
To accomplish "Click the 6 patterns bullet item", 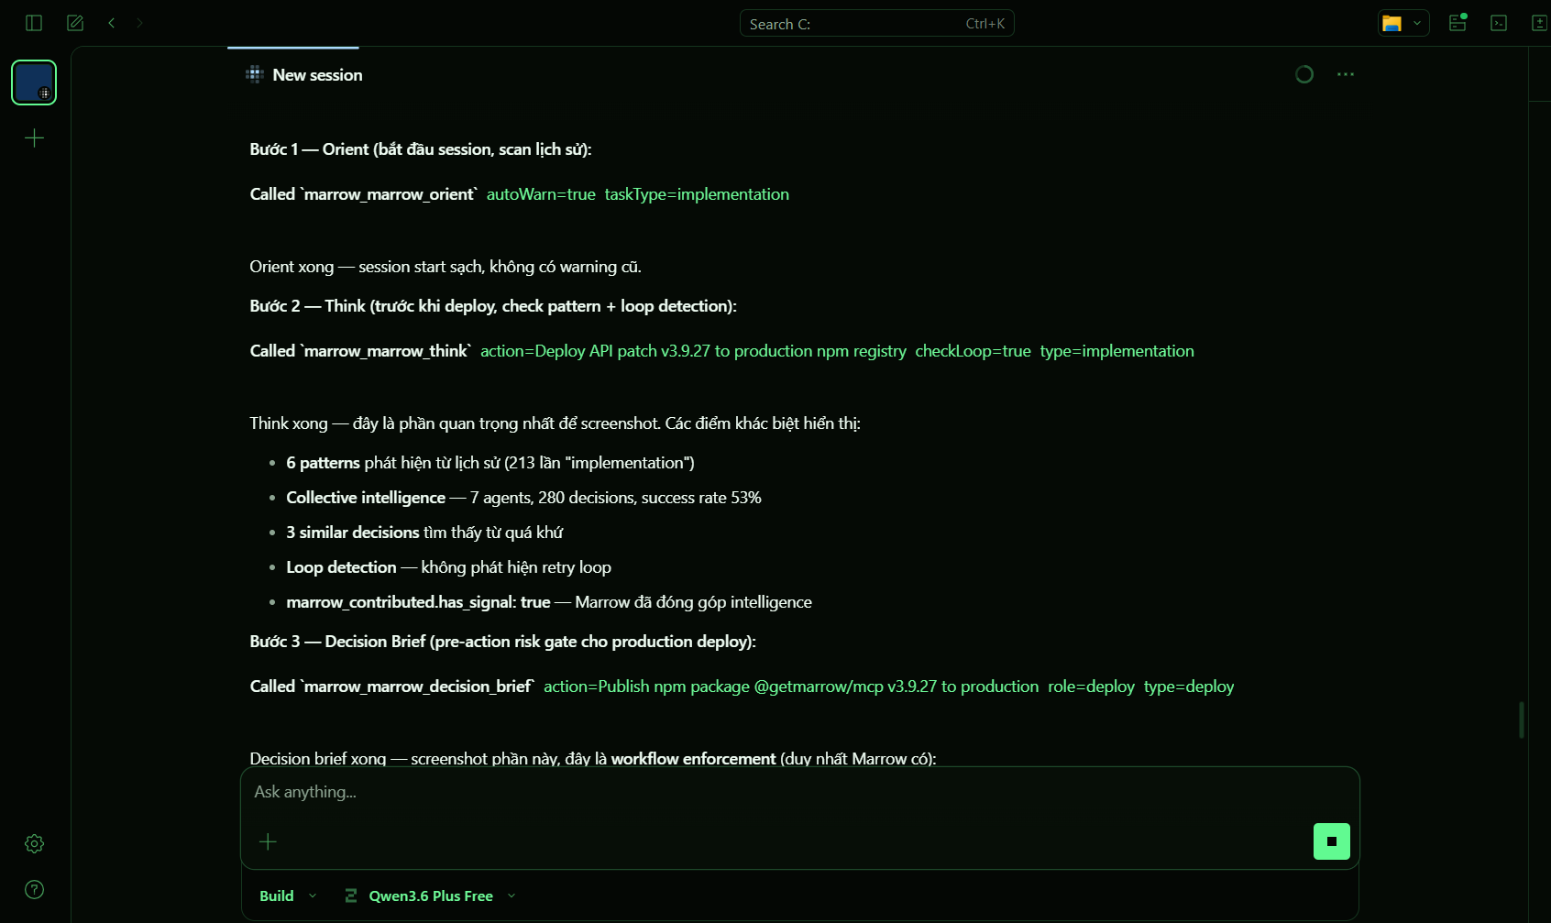I will [490, 463].
